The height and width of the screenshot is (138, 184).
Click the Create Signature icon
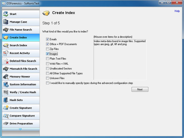pyautogui.click(x=6, y=108)
